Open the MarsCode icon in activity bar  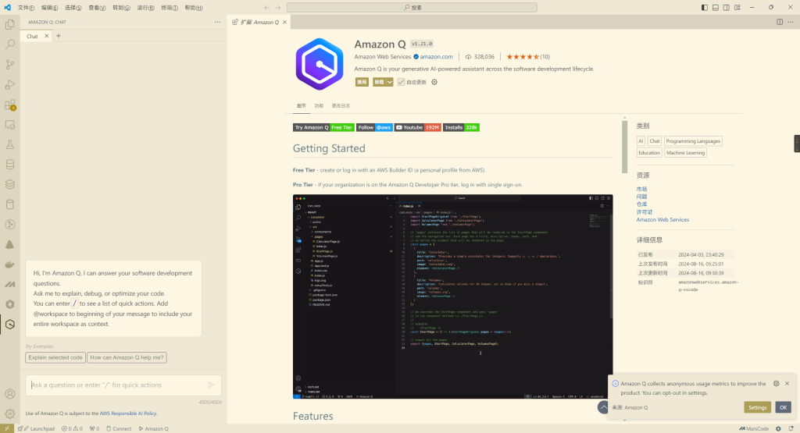pyautogui.click(x=9, y=284)
